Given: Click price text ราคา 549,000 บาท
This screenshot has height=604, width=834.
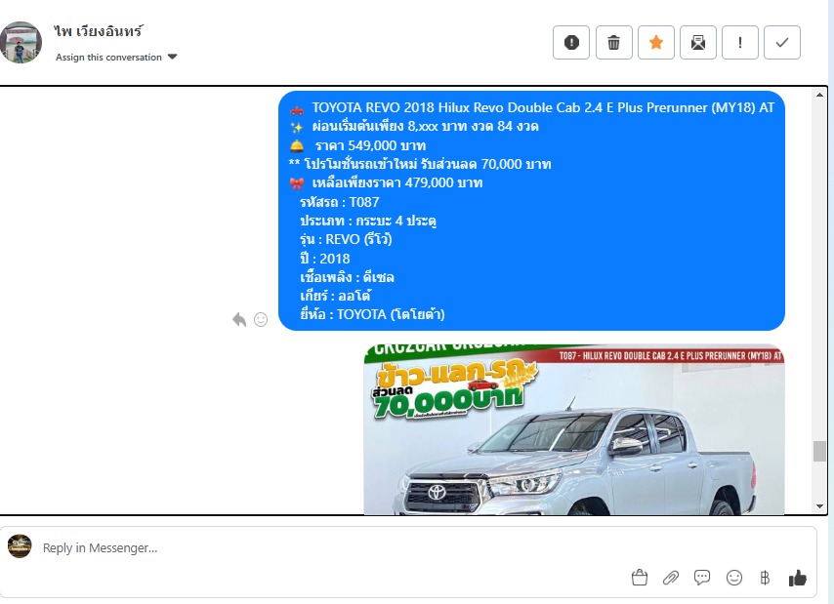Looking at the screenshot, I should click(371, 145).
